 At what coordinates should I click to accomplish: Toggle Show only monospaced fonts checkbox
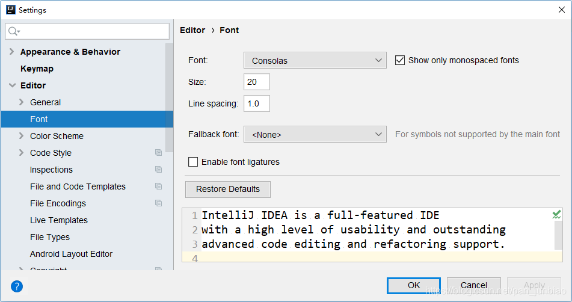[x=400, y=60]
